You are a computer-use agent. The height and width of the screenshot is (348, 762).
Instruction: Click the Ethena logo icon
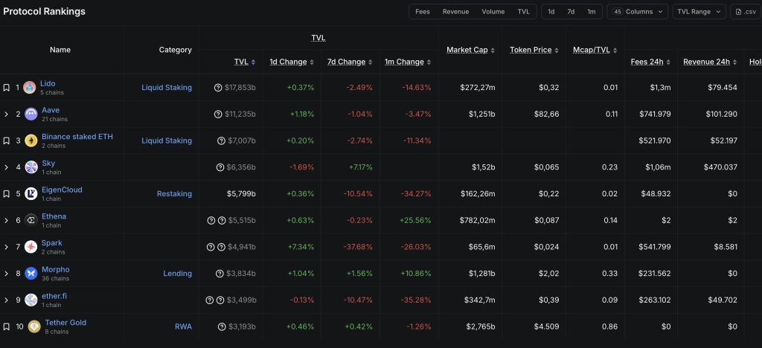(31, 220)
